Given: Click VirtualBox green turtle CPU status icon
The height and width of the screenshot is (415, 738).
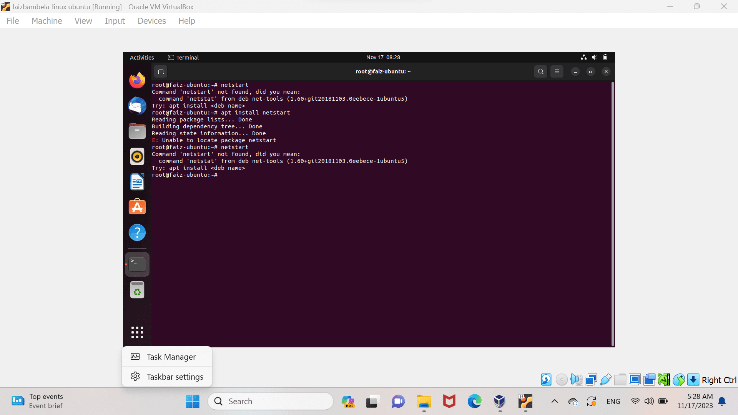Looking at the screenshot, I should point(664,380).
